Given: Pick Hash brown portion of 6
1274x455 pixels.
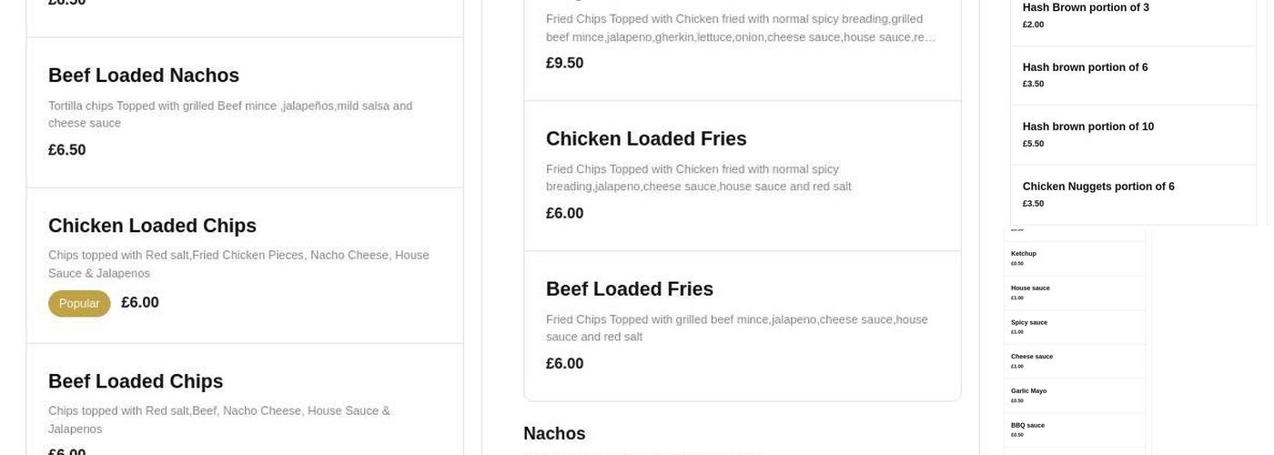Looking at the screenshot, I should click(x=1085, y=67).
